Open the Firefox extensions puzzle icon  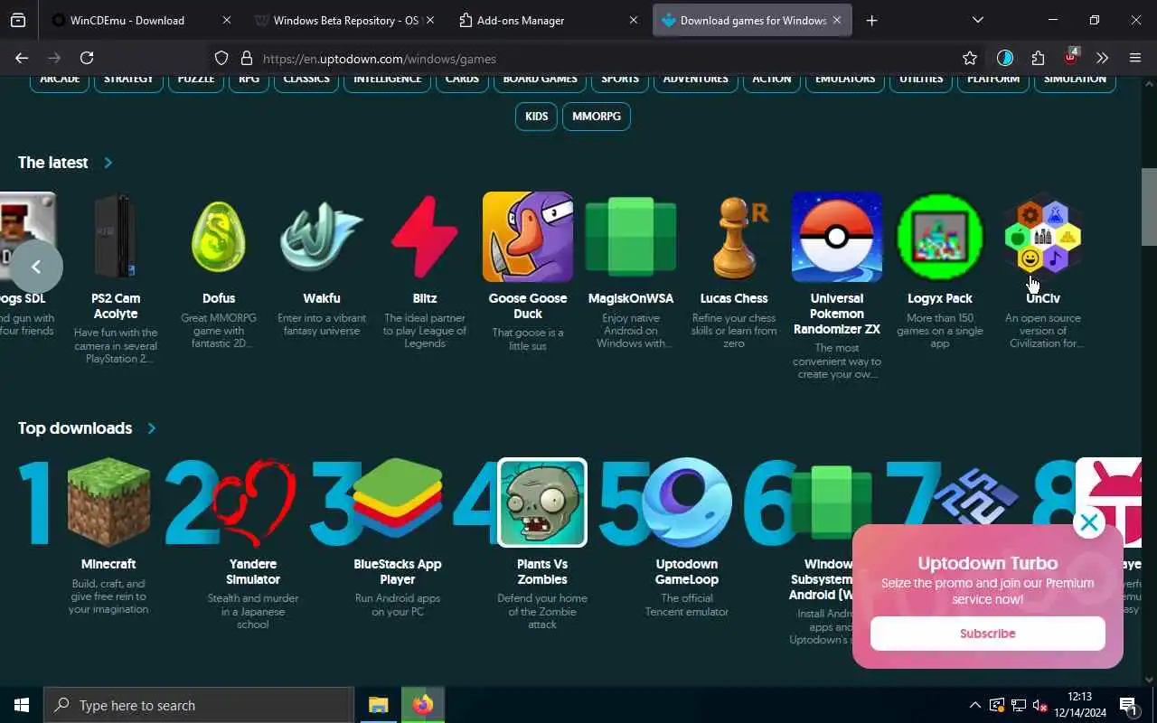(1038, 58)
